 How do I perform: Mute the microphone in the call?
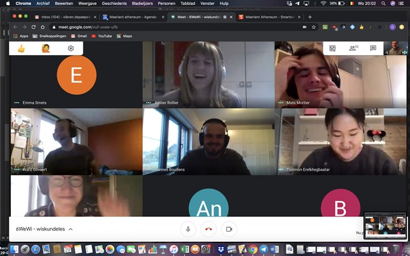click(188, 228)
